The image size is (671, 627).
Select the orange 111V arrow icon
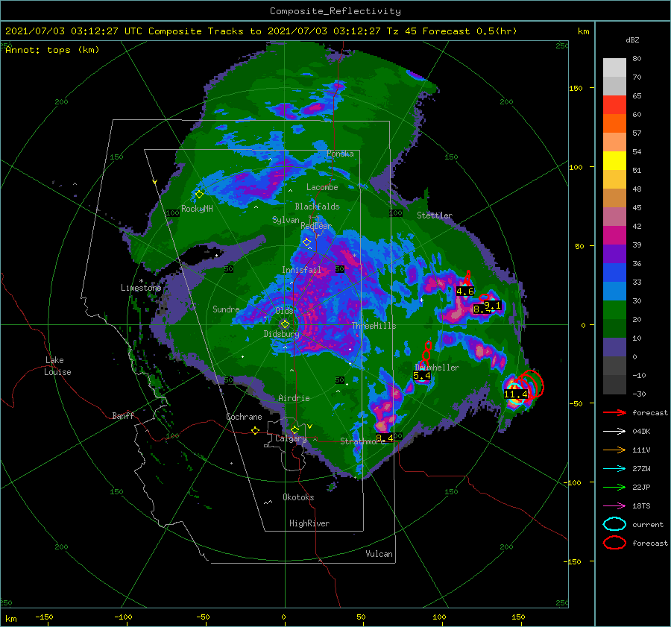(614, 450)
